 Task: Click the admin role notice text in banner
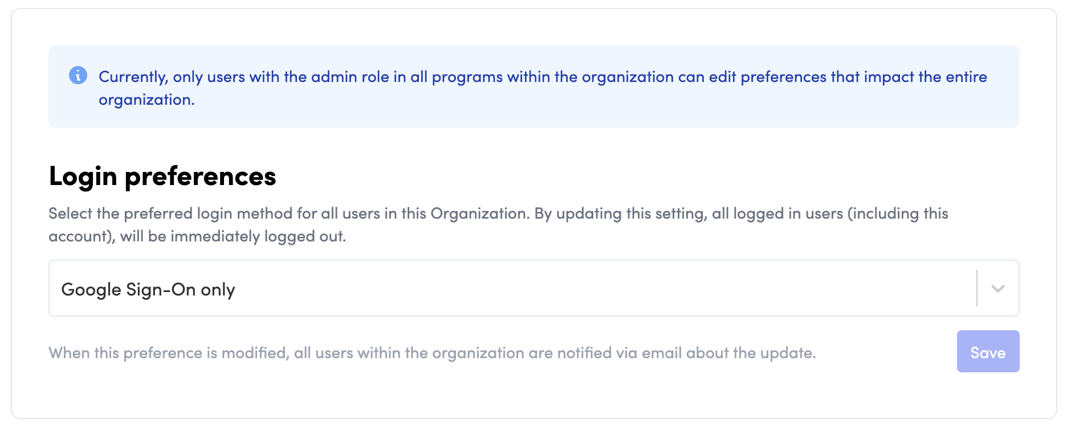[543, 88]
